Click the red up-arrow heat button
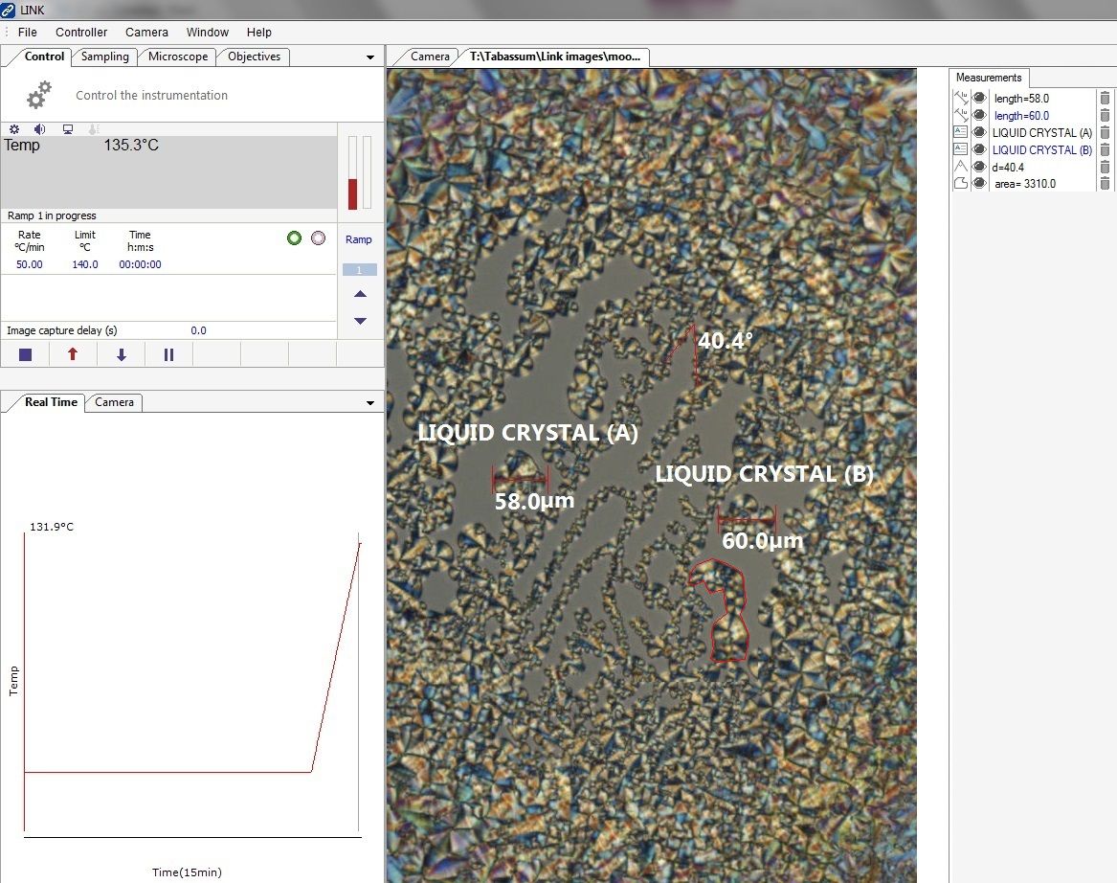1117x883 pixels. tap(73, 354)
